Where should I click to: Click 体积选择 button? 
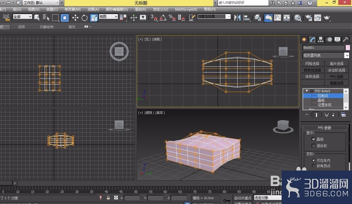click(x=312, y=76)
